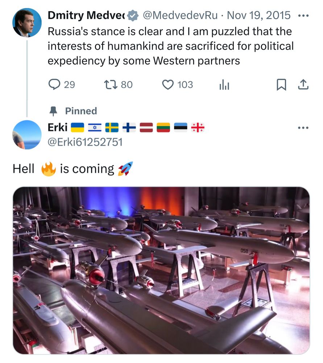Tap the Pinned label

pos(81,111)
